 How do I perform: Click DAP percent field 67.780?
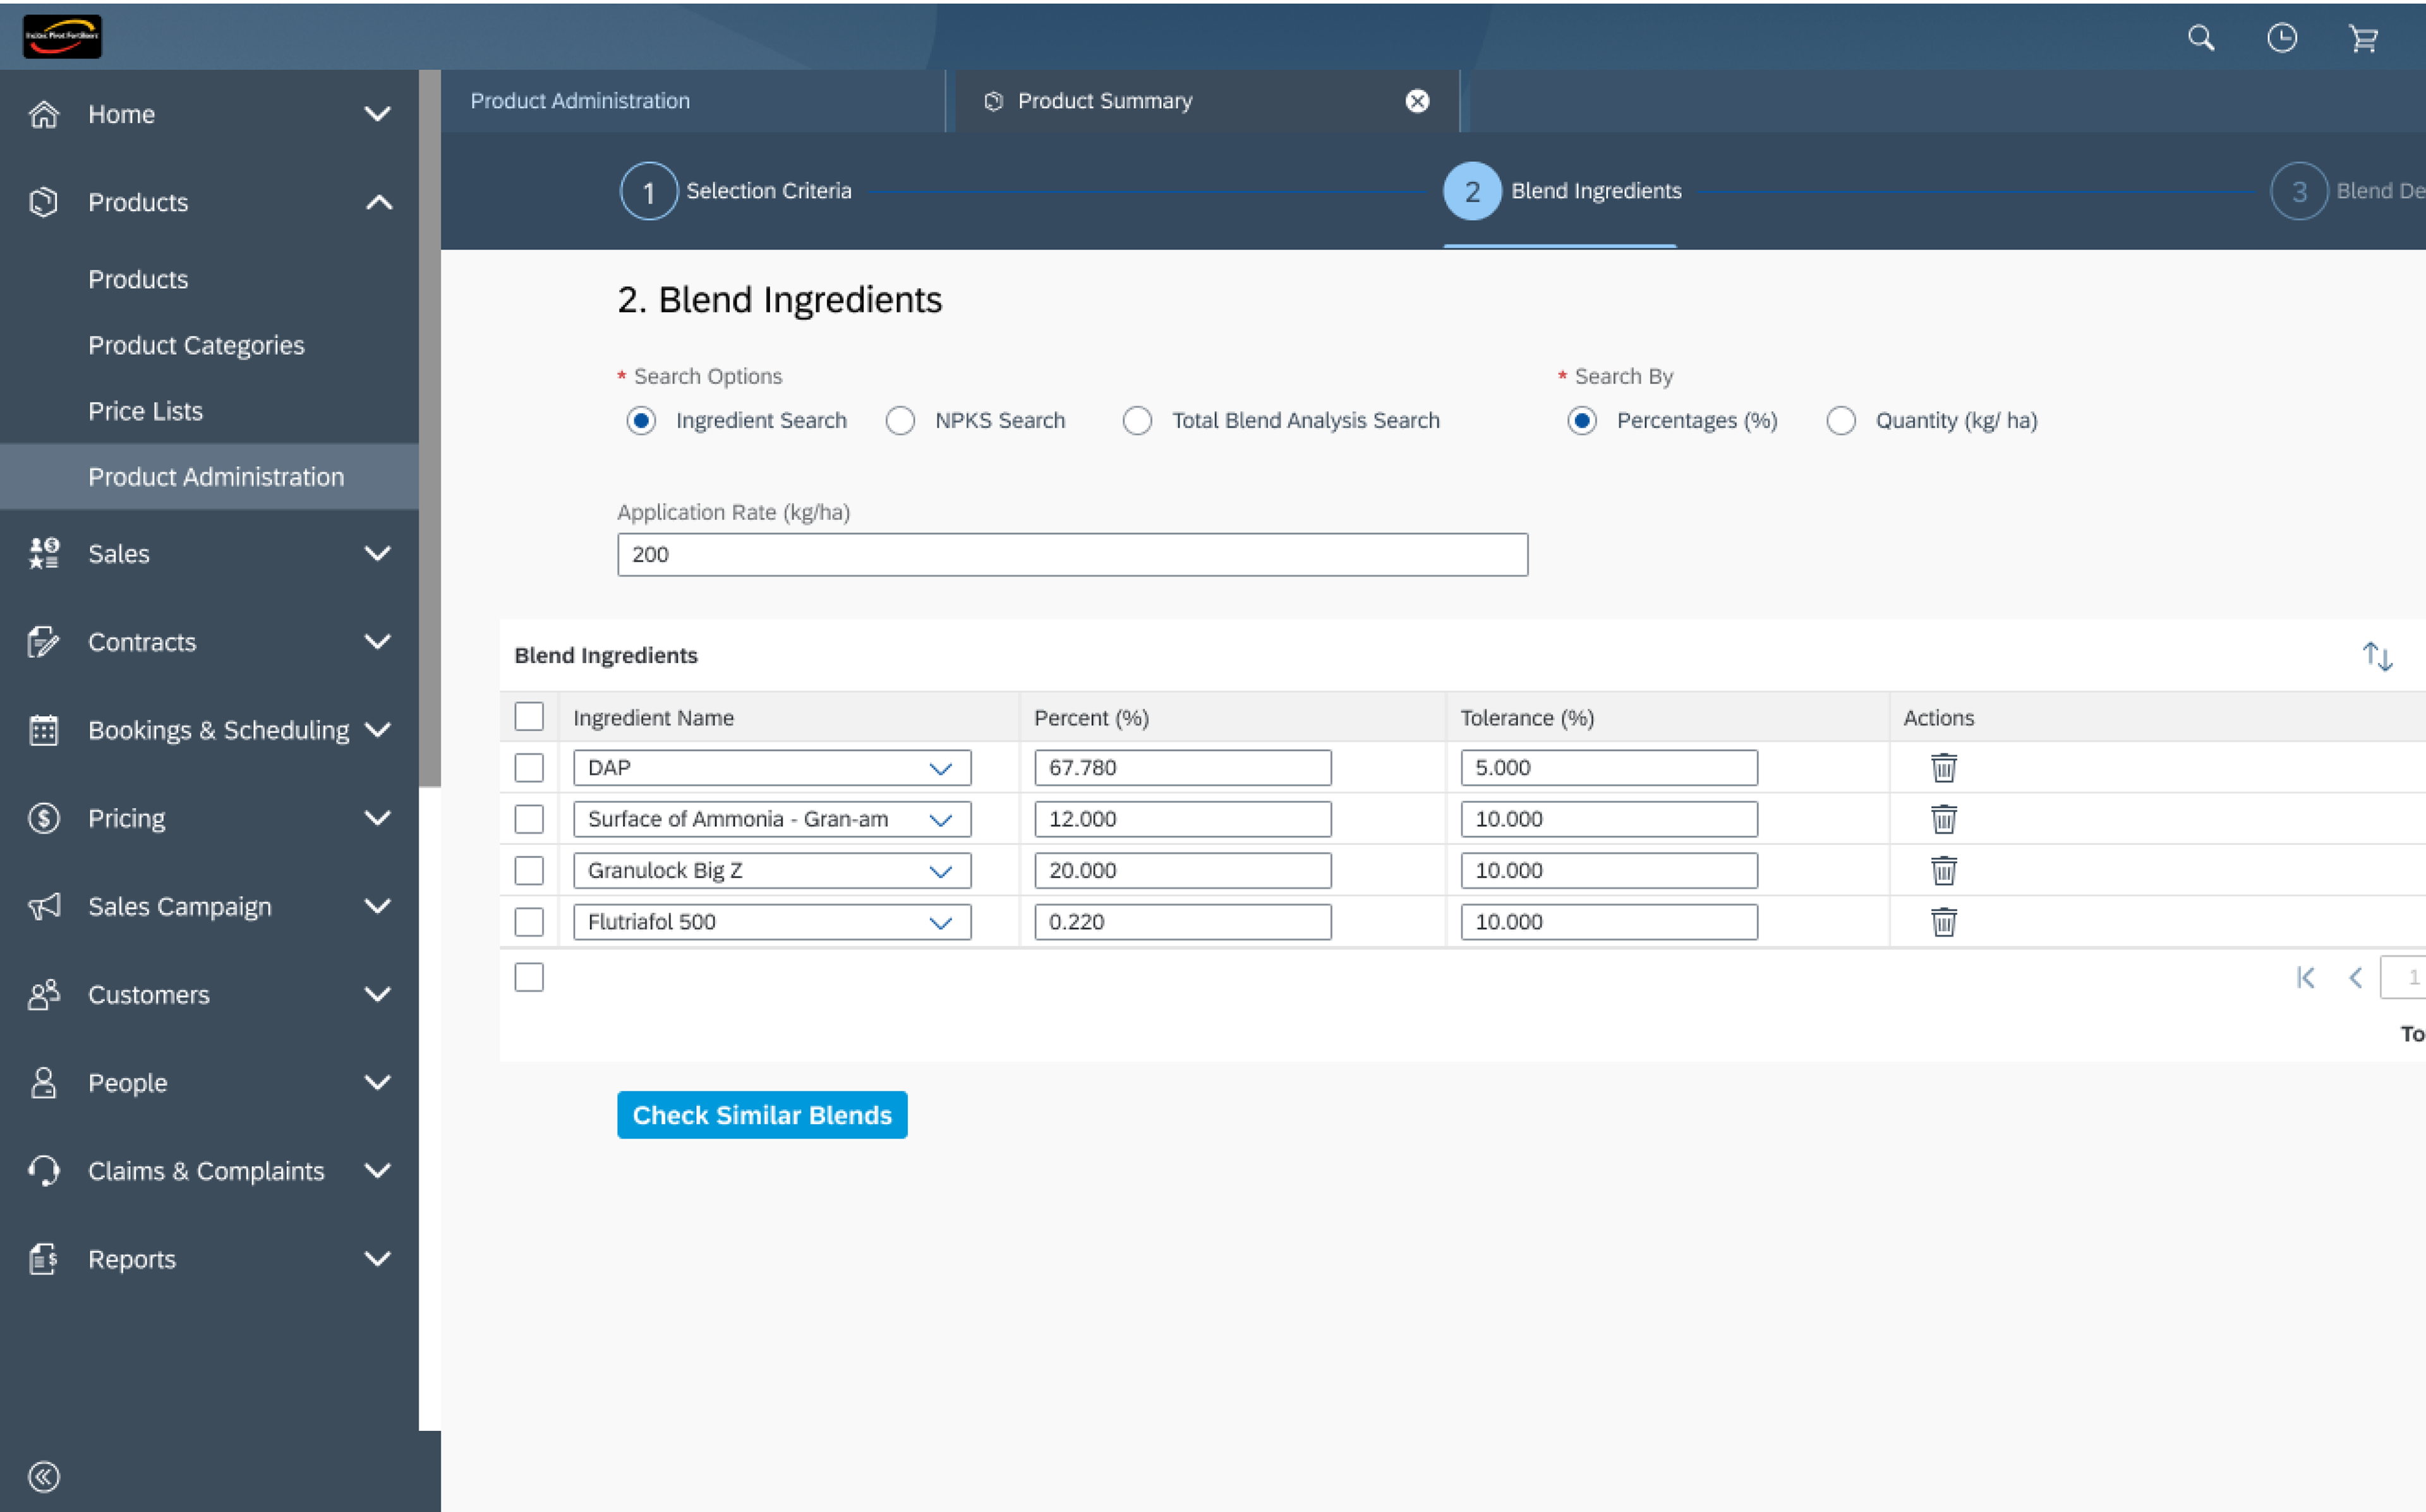1182,768
